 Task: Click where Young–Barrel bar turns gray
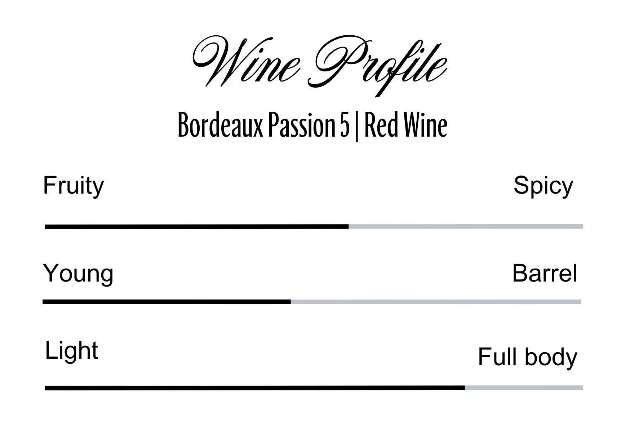tap(290, 302)
